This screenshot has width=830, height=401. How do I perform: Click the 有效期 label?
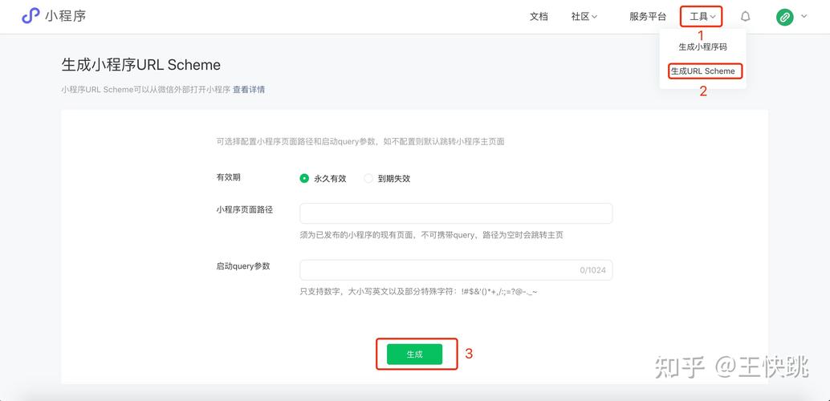click(x=228, y=177)
